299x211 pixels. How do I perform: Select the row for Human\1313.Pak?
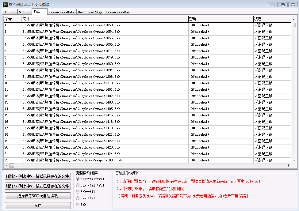pyautogui.click(x=148, y=83)
